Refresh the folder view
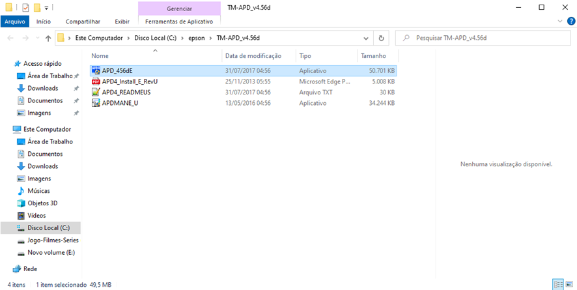 tap(381, 38)
